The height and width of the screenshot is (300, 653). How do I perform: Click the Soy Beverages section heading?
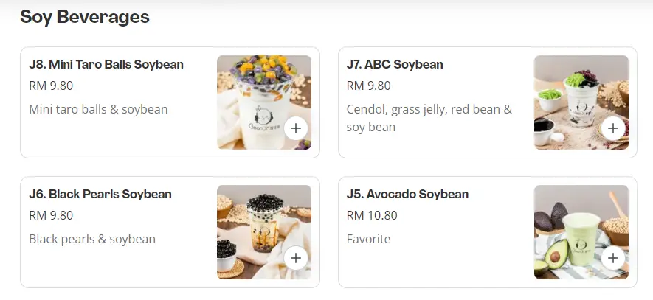[x=85, y=16]
